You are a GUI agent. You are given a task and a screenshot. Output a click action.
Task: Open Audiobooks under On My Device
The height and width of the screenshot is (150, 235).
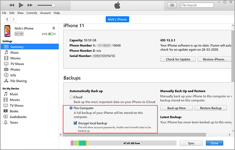tap(19, 117)
